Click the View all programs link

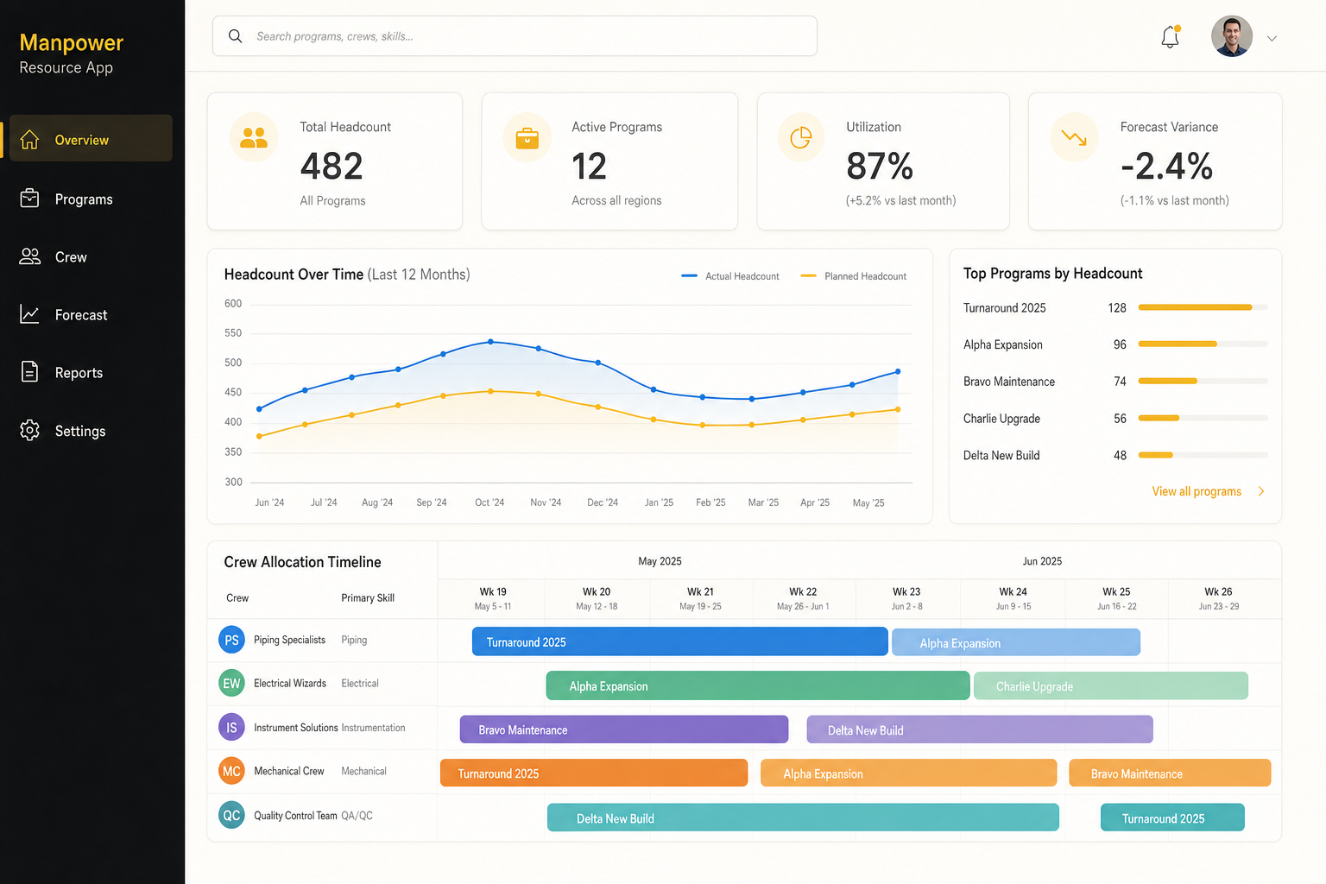1197,491
